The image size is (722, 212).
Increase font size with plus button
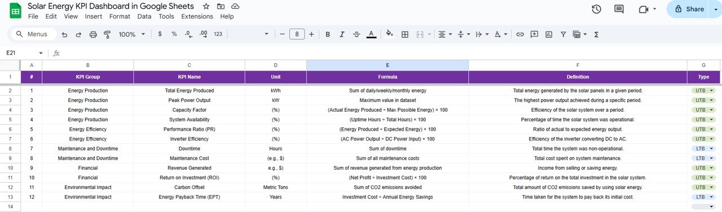(312, 34)
